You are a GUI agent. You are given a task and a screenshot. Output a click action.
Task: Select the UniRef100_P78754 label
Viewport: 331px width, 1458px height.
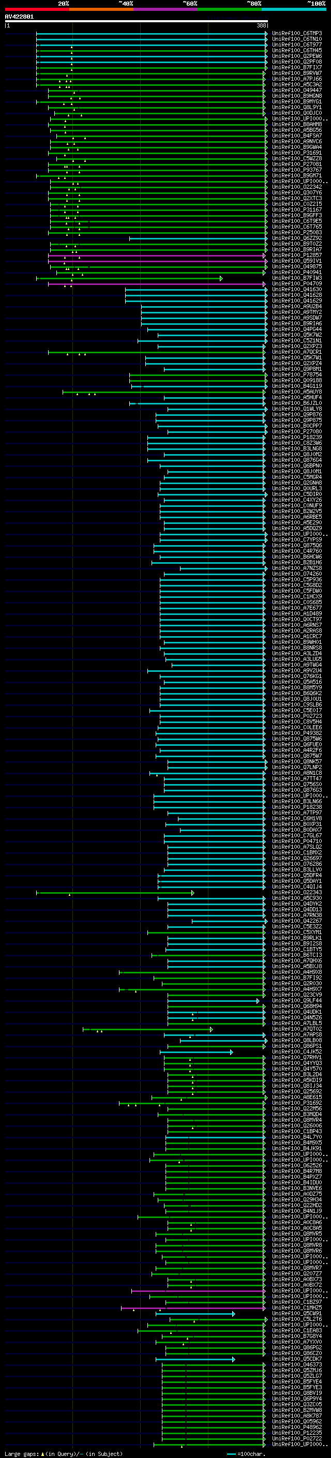point(297,374)
